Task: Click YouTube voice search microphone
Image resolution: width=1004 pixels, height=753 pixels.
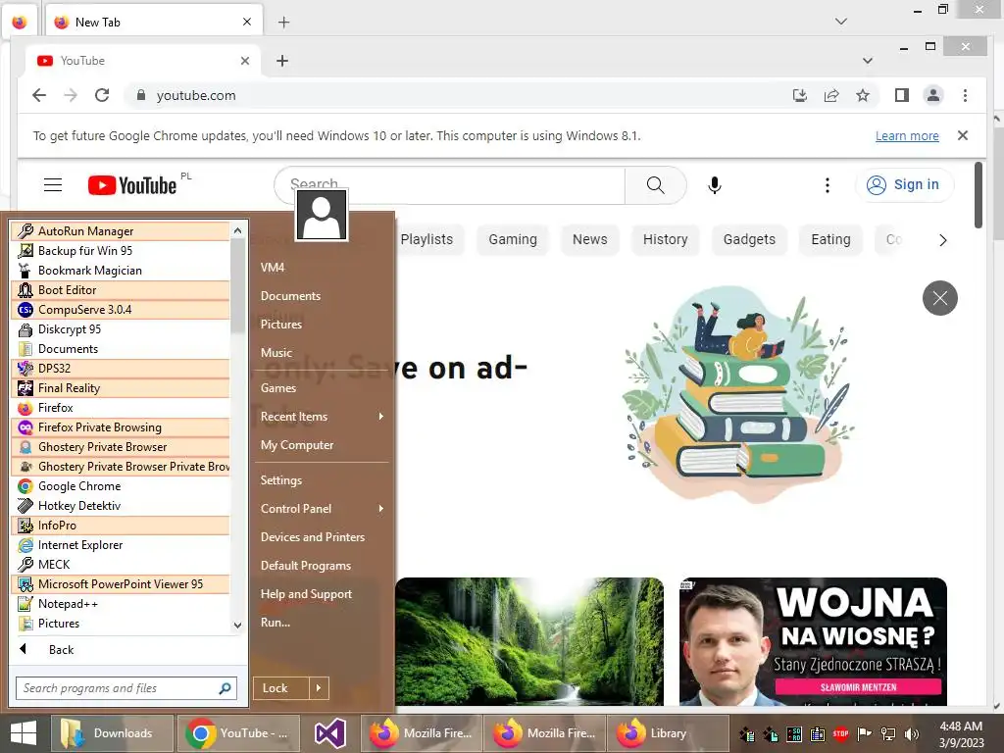Action: tap(715, 185)
